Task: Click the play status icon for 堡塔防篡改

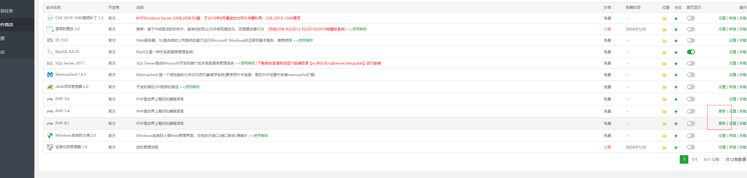Action: tap(676, 30)
